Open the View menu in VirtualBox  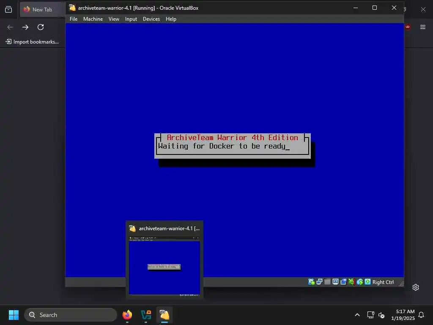114,19
